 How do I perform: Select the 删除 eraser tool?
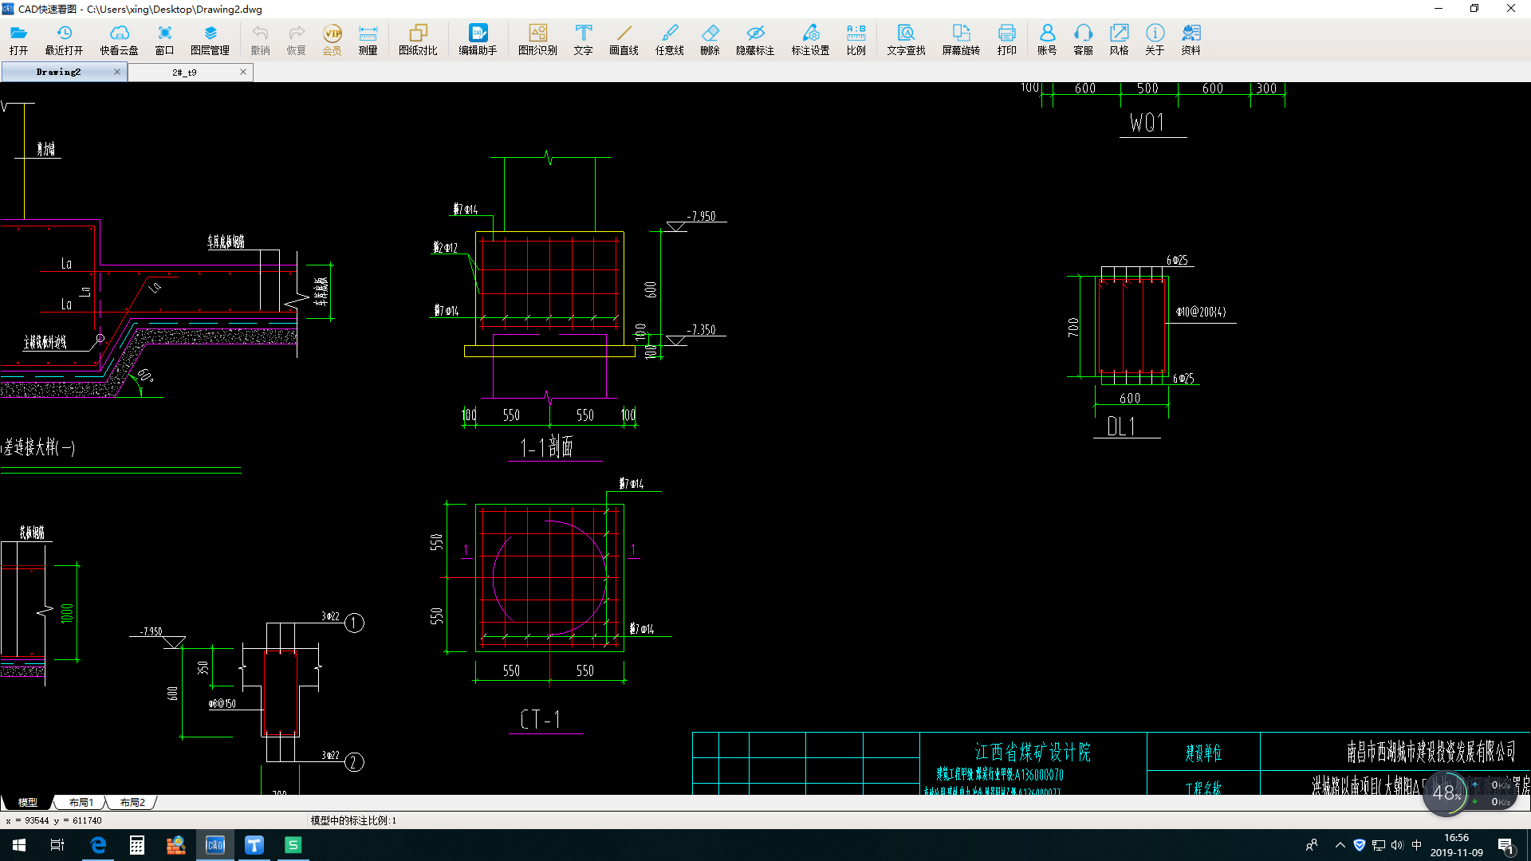[710, 39]
